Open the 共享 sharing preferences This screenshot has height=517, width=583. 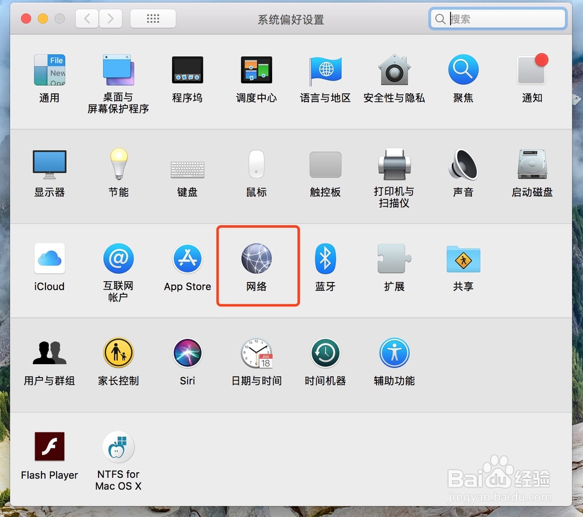(x=463, y=259)
